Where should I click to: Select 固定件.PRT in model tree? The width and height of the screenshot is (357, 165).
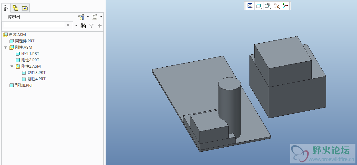click(x=25, y=41)
